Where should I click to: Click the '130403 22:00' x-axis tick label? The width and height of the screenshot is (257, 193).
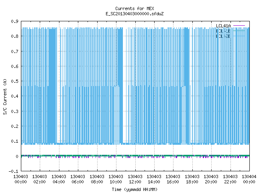230,179
